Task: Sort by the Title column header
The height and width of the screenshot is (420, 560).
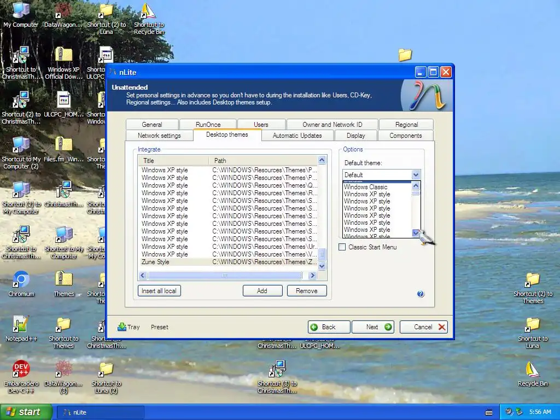Action: [x=173, y=160]
